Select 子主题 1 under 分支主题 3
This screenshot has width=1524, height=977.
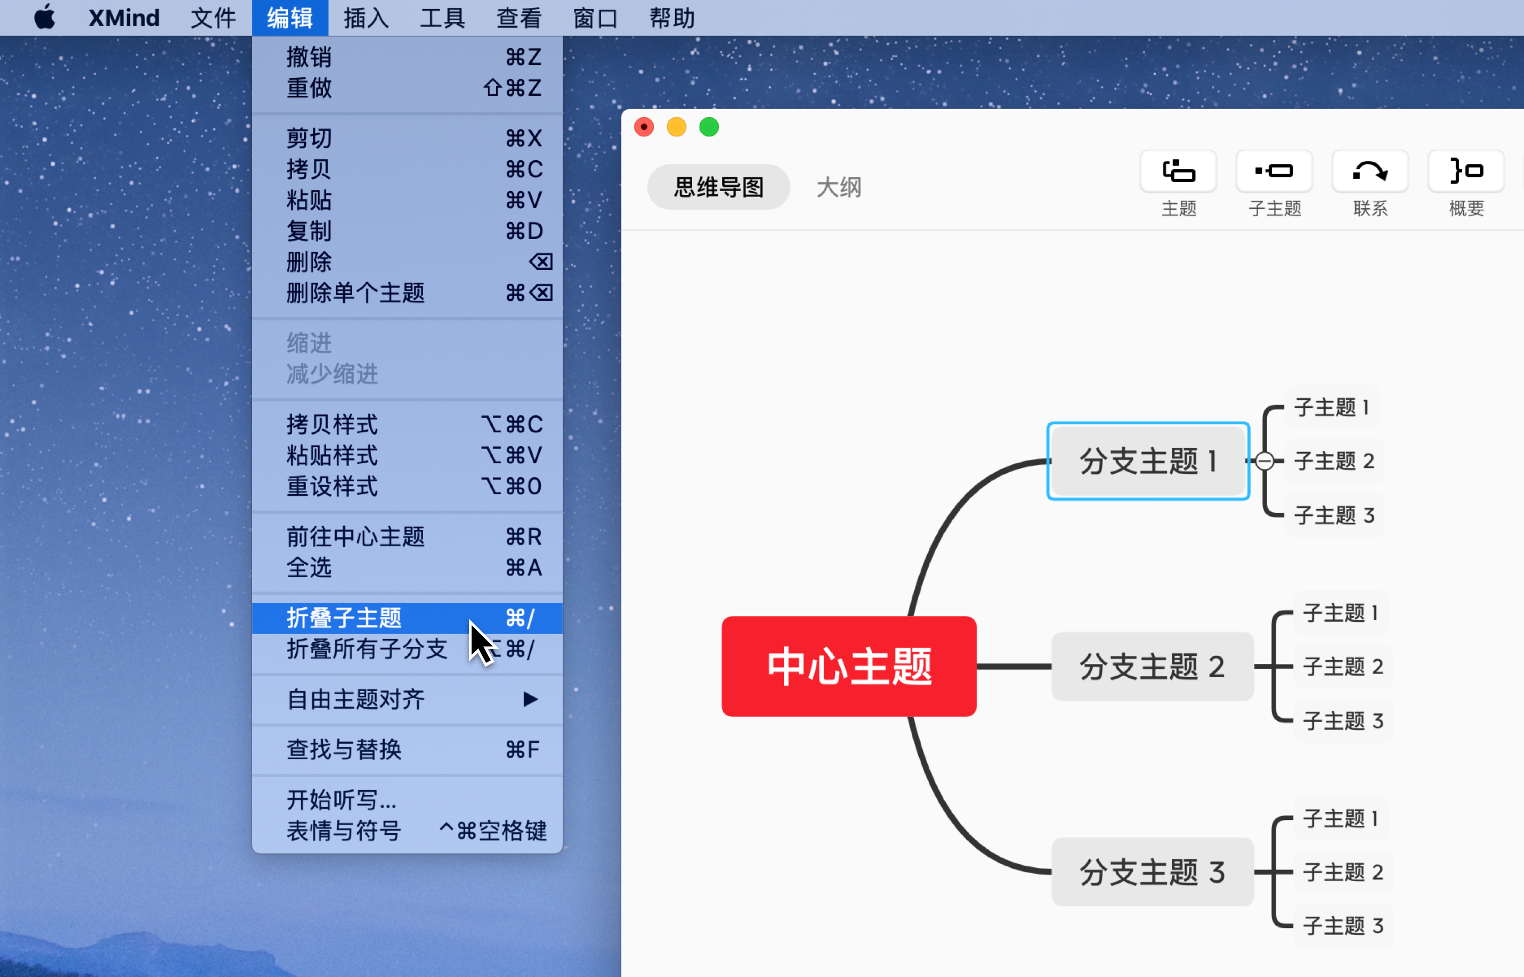click(x=1341, y=818)
